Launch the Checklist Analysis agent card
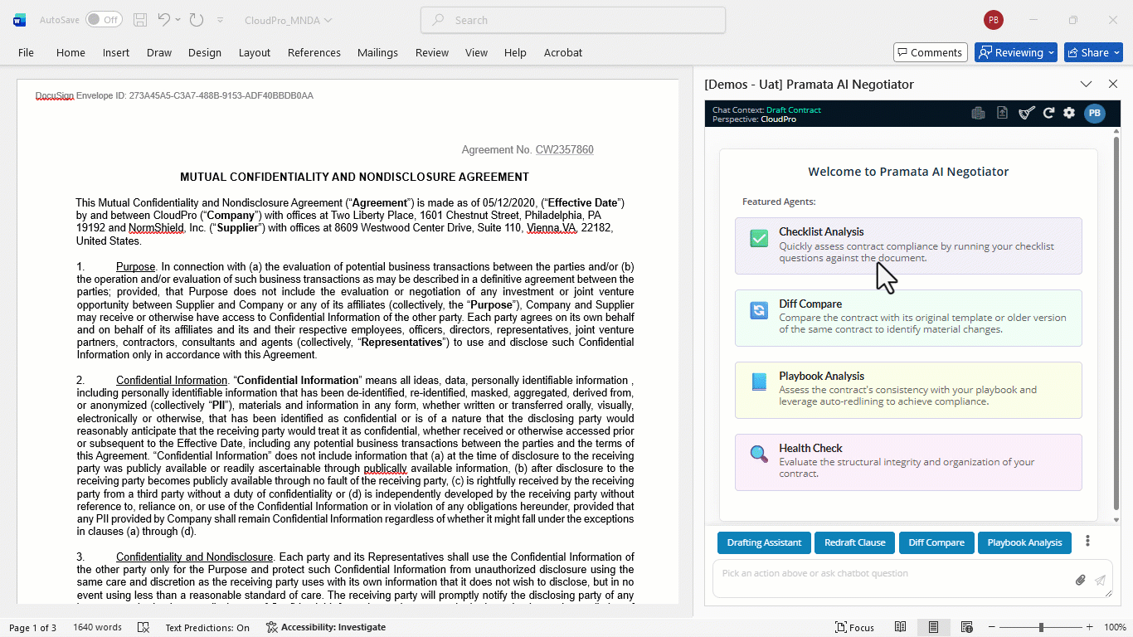 click(908, 246)
